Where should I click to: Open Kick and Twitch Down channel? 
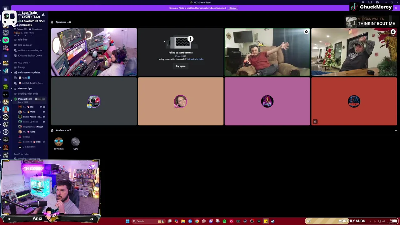[30, 56]
